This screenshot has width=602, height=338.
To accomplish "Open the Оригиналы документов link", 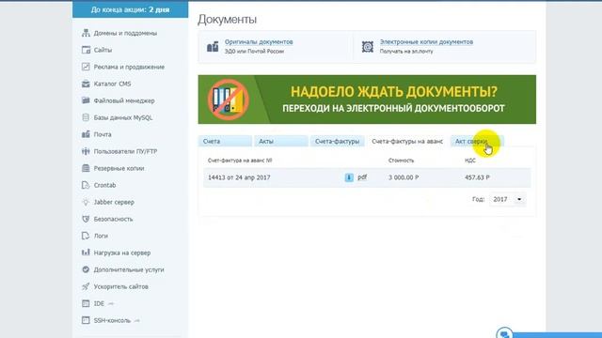I will click(259, 41).
